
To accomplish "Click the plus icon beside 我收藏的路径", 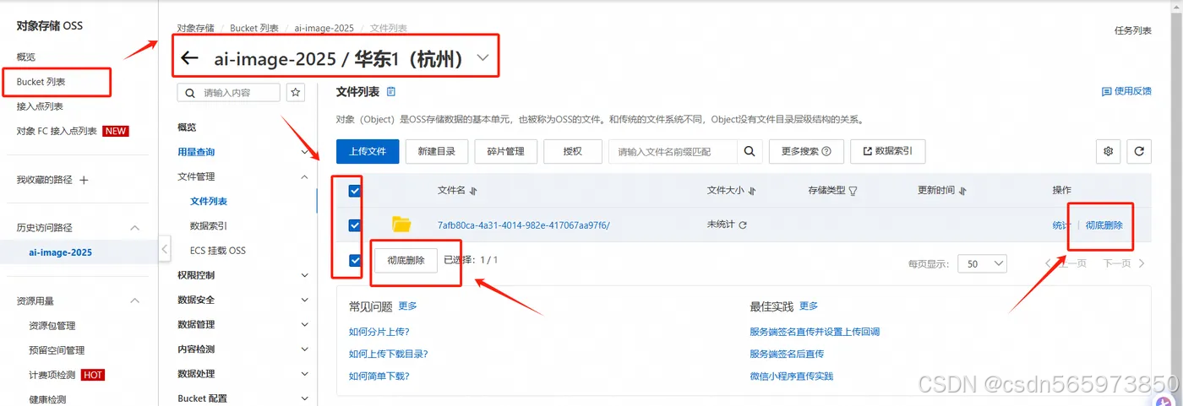I will click(84, 180).
